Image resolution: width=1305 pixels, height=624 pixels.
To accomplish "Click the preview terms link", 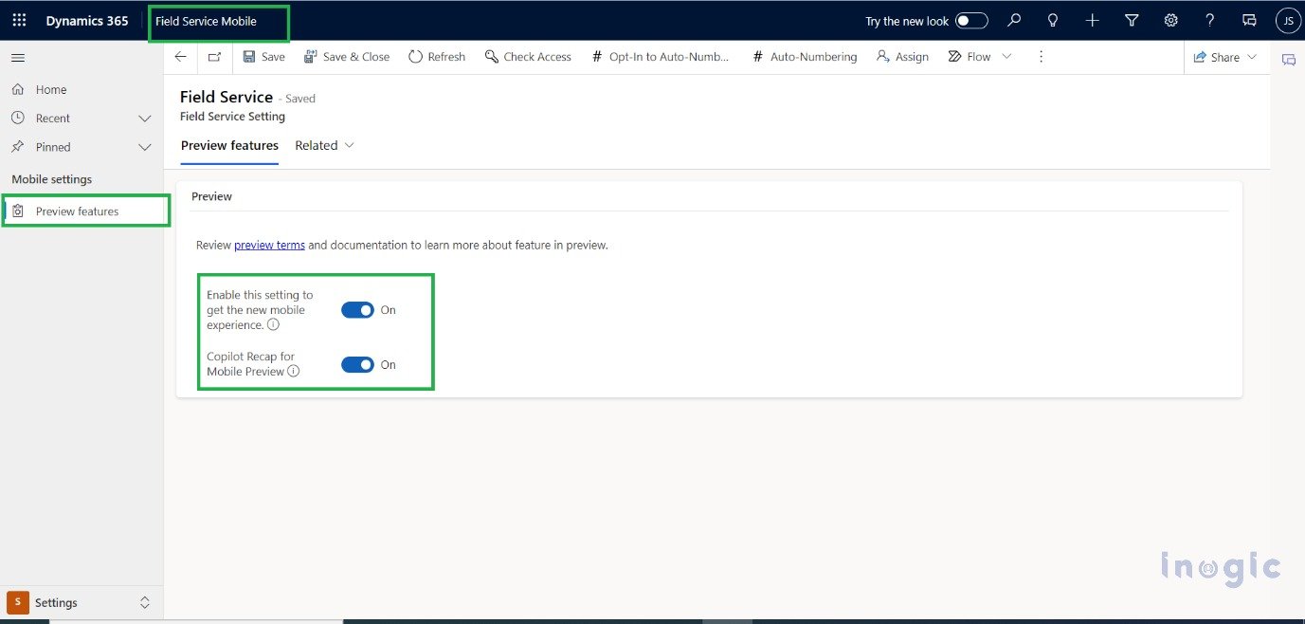I will coord(269,245).
